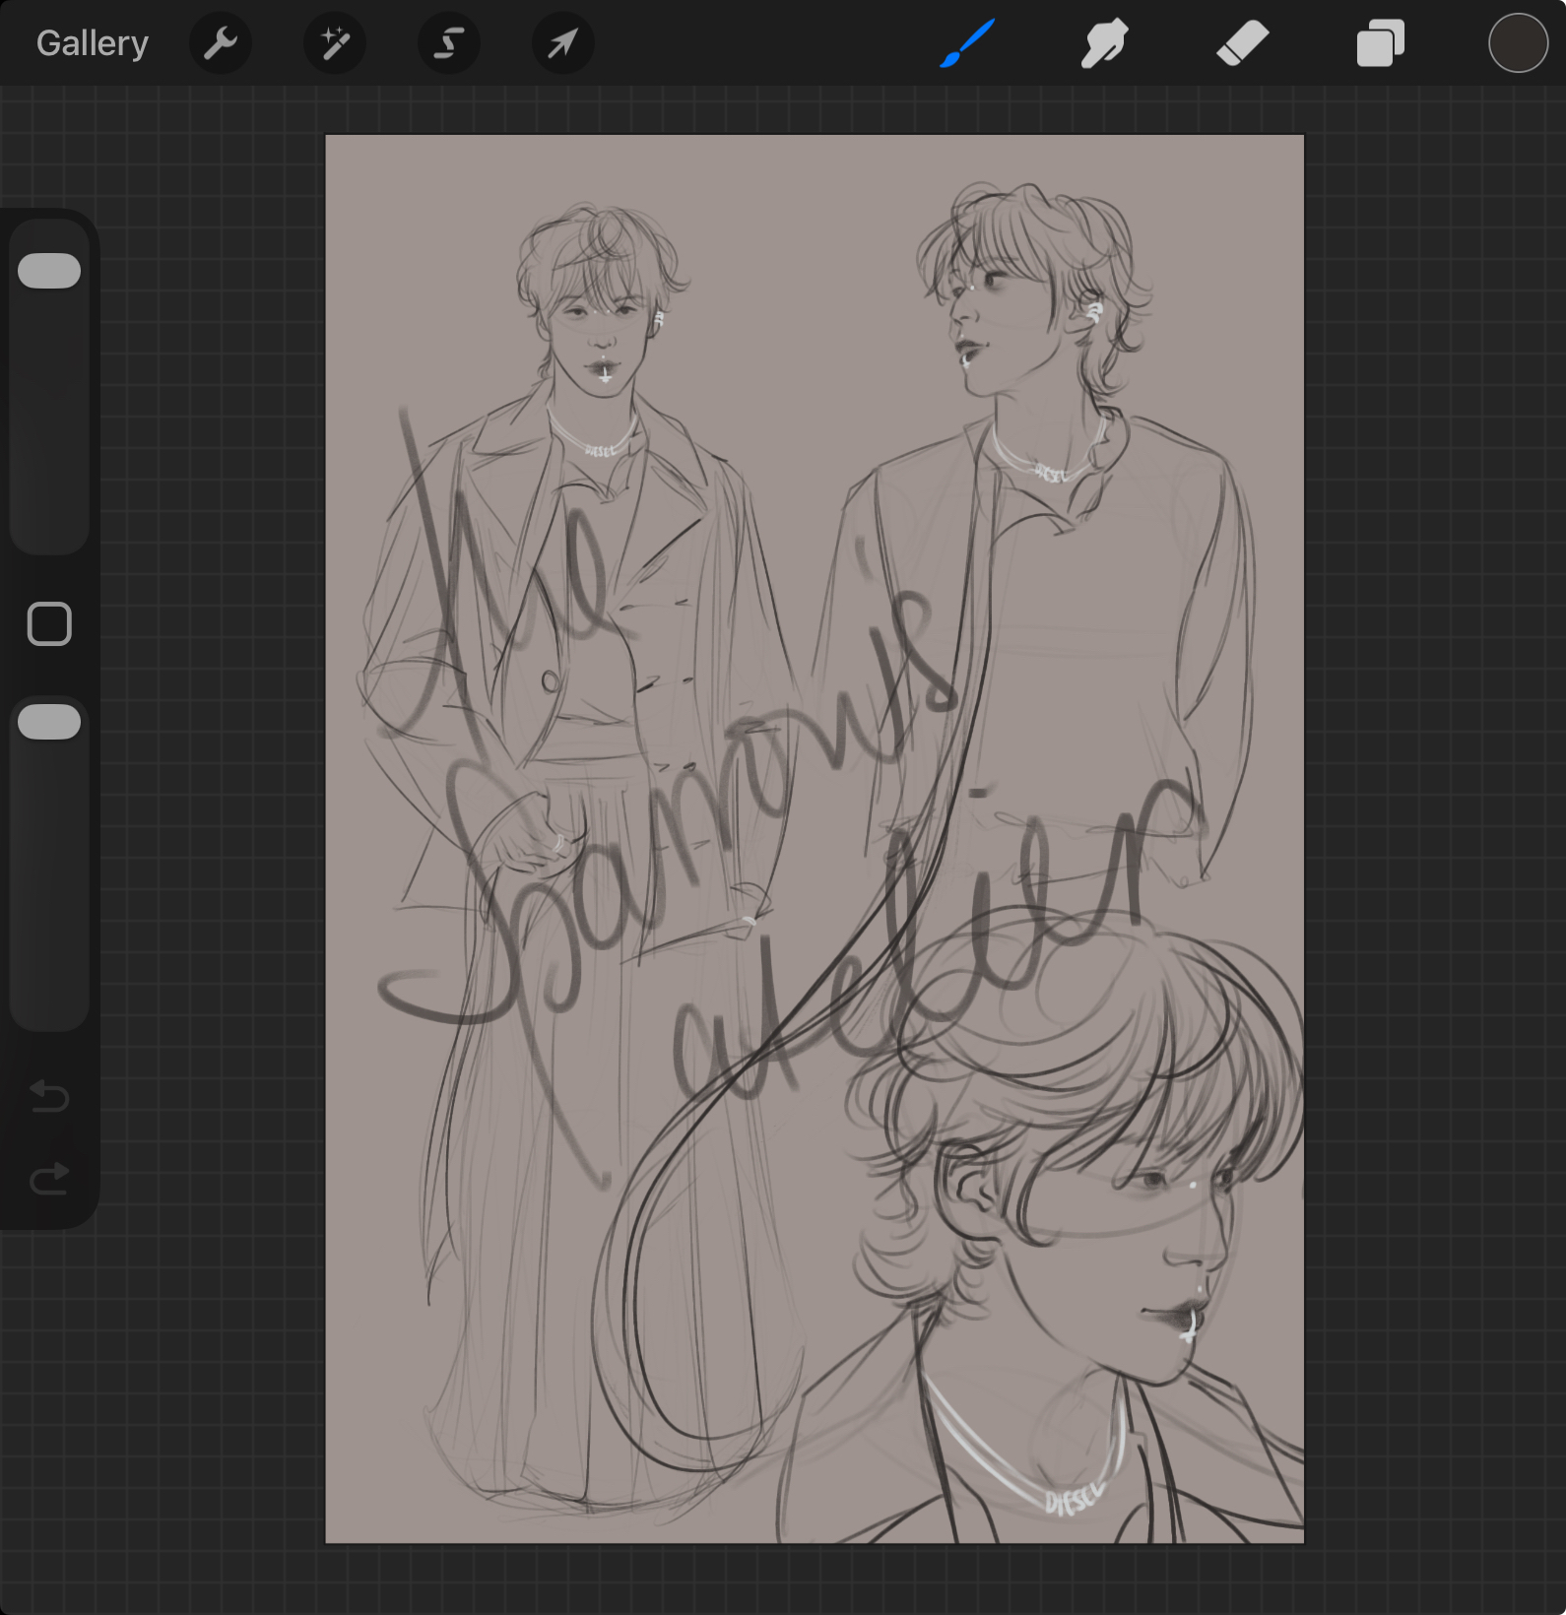Image resolution: width=1566 pixels, height=1615 pixels.
Task: Open the active color circle picker
Action: click(1517, 43)
